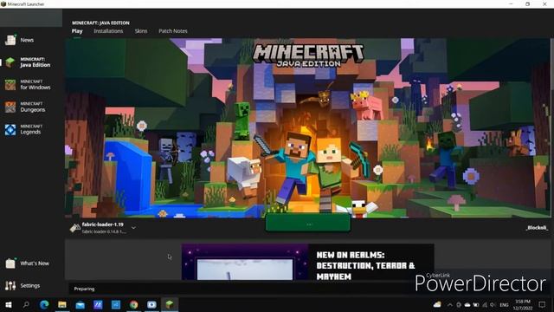This screenshot has width=554, height=312.
Task: Open the _Blockoli_ account name
Action: pos(537,227)
